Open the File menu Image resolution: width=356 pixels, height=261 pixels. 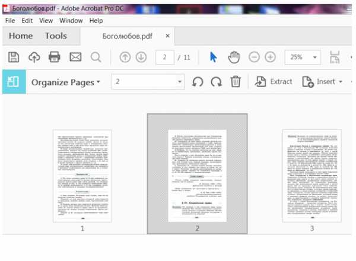point(10,21)
